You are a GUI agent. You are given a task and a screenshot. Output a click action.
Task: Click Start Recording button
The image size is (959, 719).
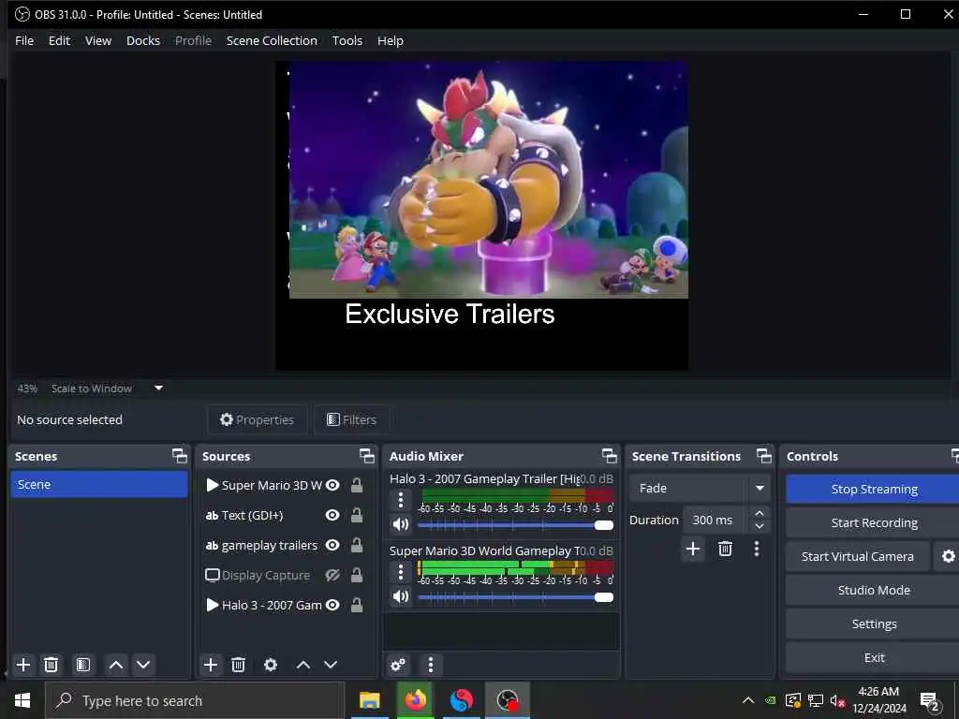coord(874,522)
